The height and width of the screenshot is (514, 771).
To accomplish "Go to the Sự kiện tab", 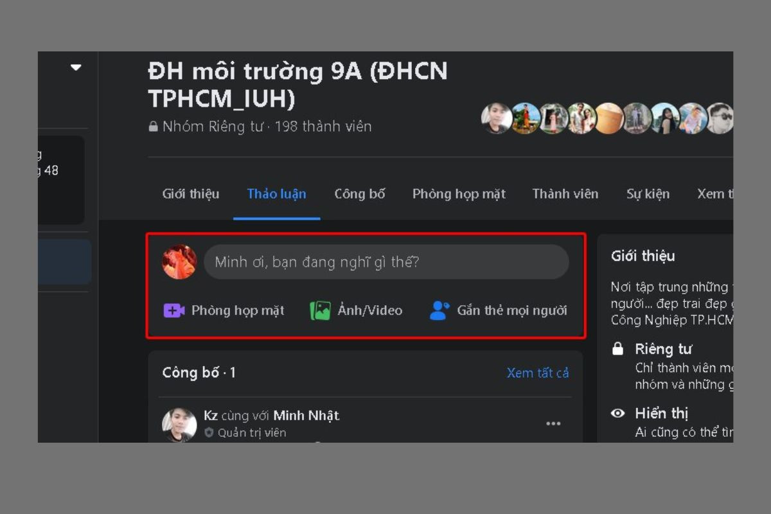I will tap(648, 194).
